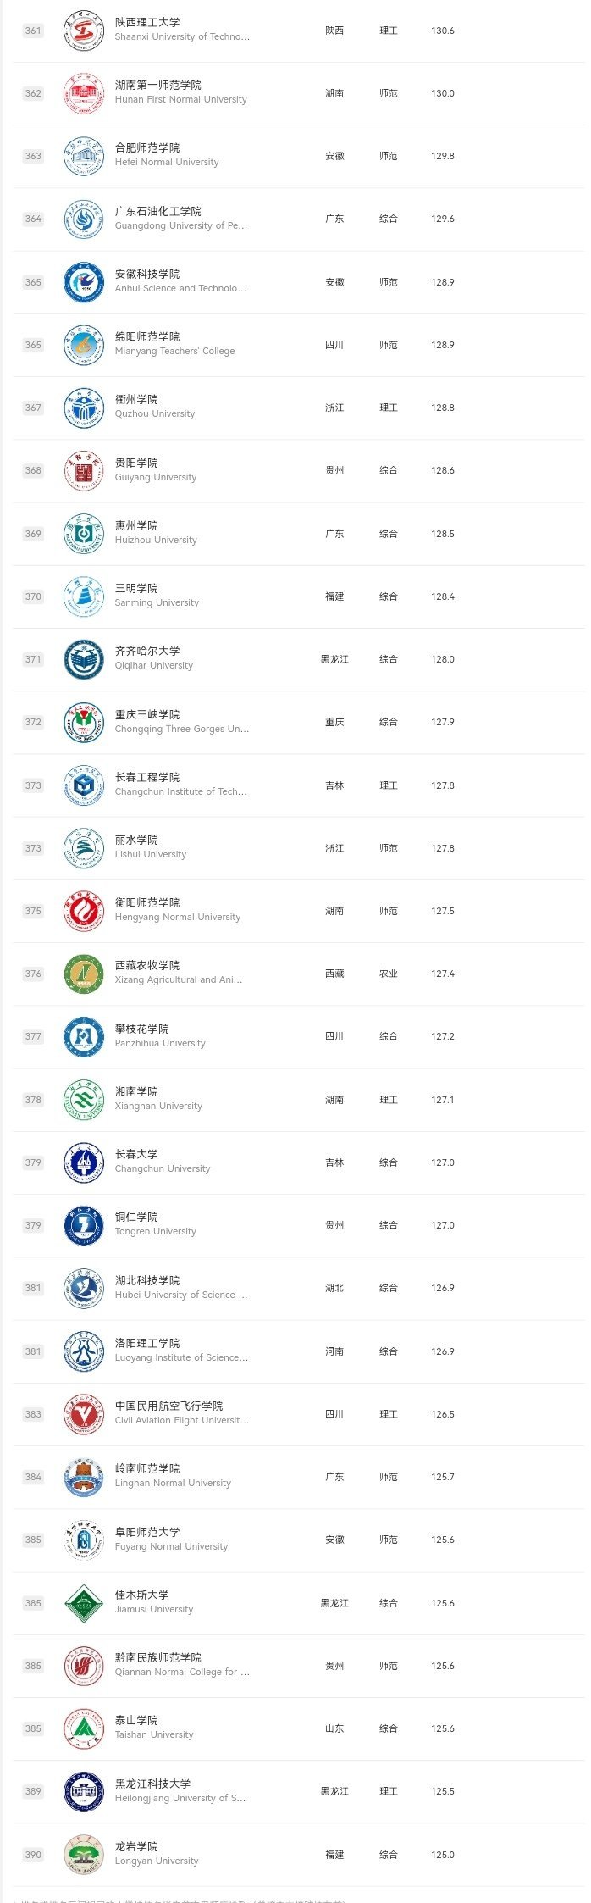Click rank badge 368 for Guiyang University
Image resolution: width=591 pixels, height=1903 pixels.
[x=33, y=471]
